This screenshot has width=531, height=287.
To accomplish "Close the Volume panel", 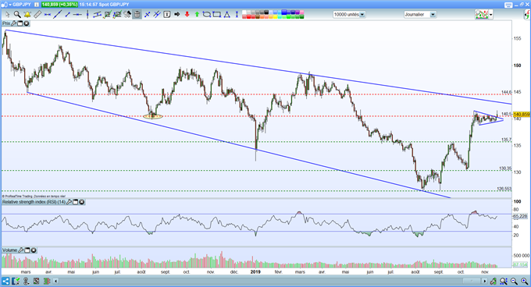I will tap(34, 250).
